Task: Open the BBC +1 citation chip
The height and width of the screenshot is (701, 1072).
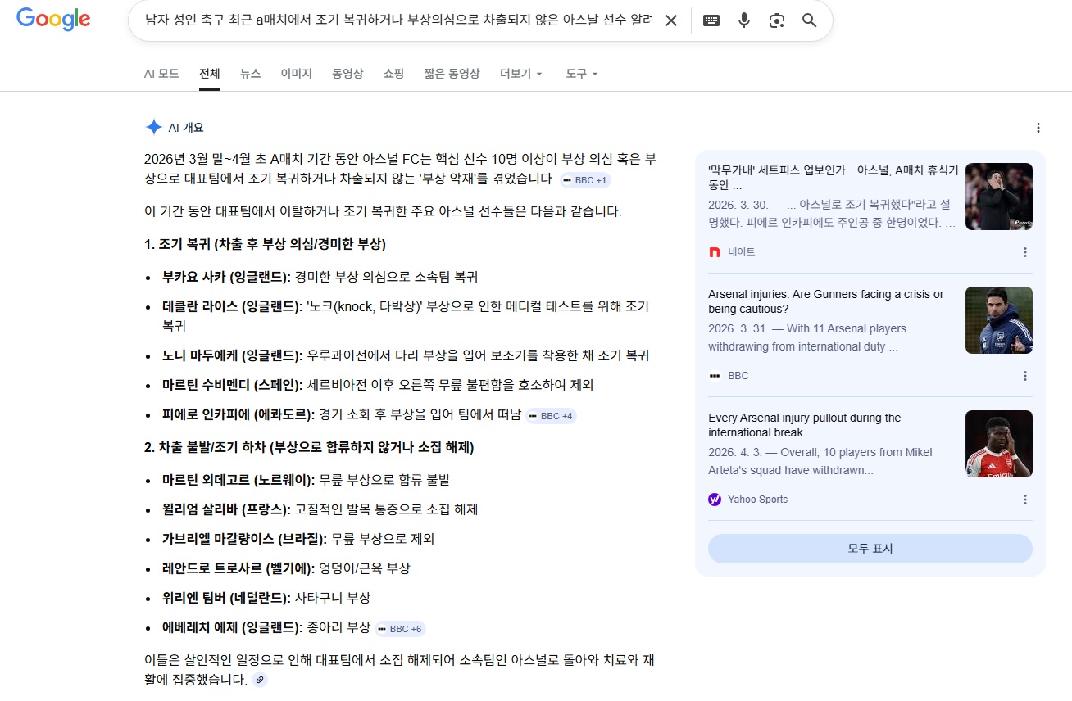Action: [586, 180]
